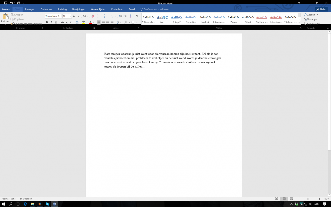Image resolution: width=331 pixels, height=207 pixels.
Task: Apply strikethrough (abc) formatting
Action: click(62, 22)
